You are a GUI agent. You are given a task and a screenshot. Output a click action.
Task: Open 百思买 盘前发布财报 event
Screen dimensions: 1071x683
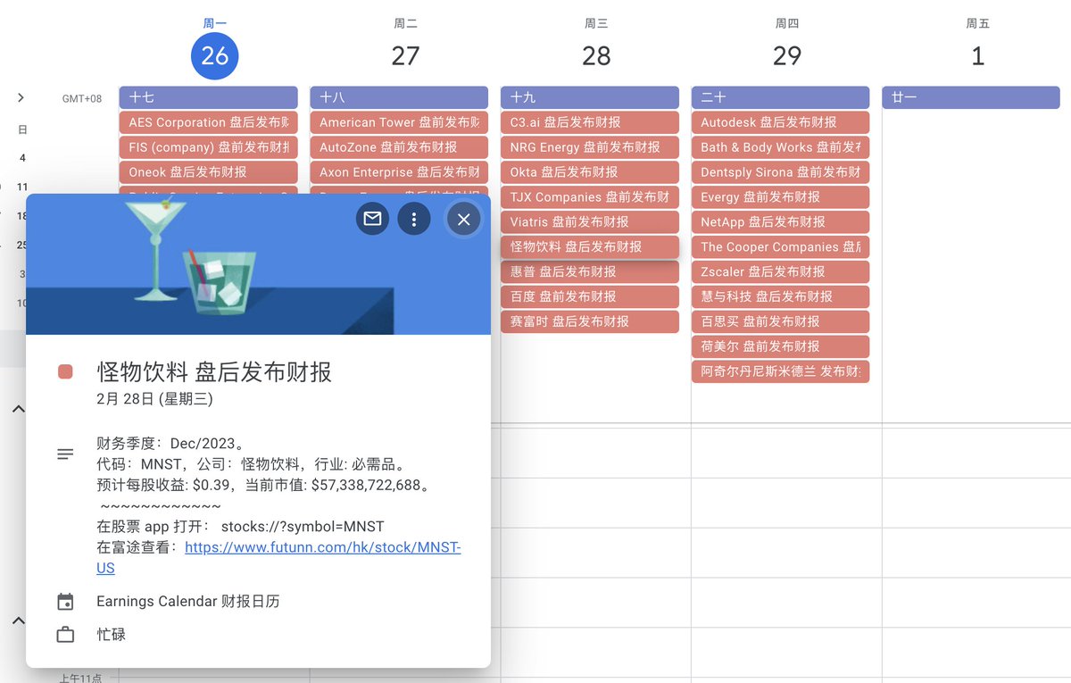coord(780,322)
